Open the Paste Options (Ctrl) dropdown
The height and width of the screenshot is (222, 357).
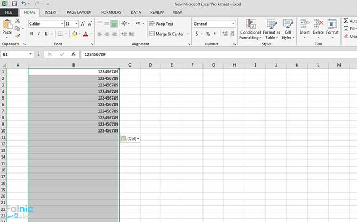(131, 138)
